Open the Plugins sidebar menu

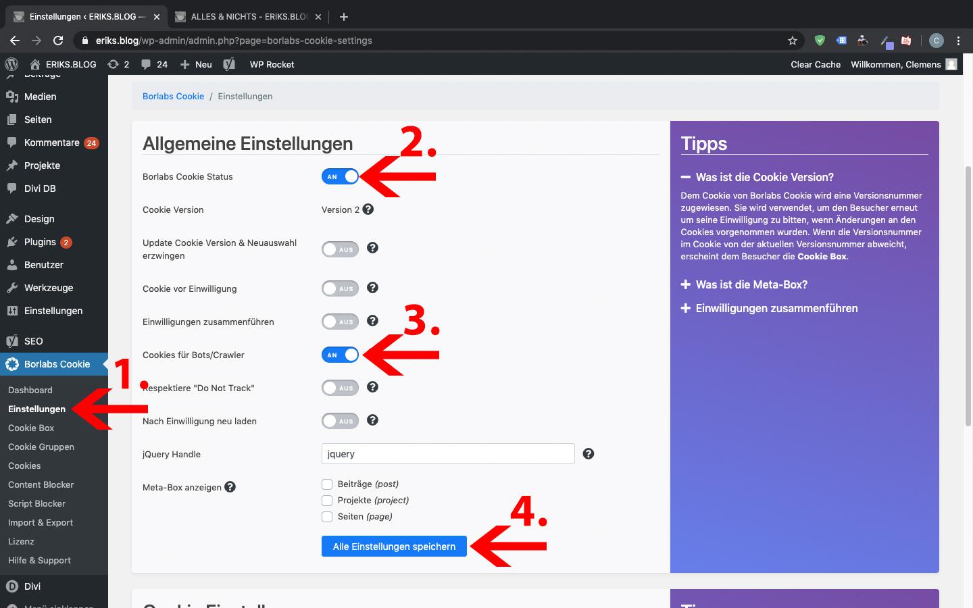pos(54,242)
